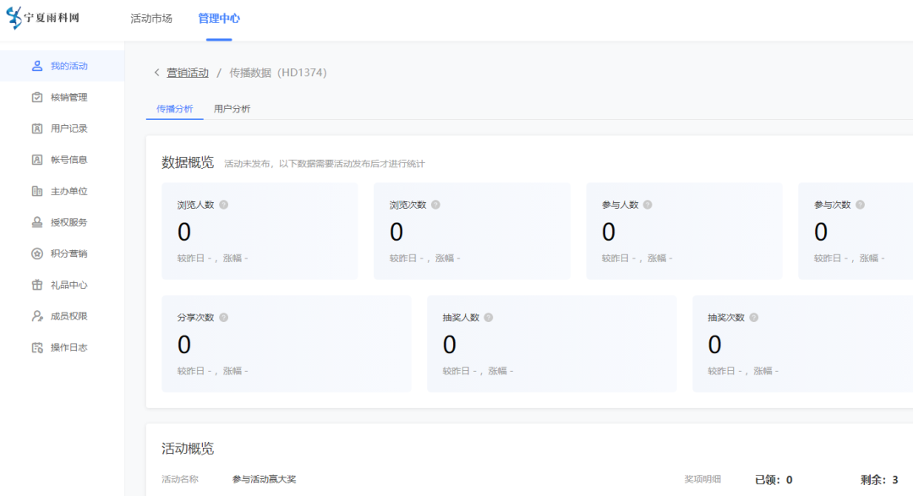Click the help icon beside 抽奖次数
This screenshot has width=913, height=496.
[753, 318]
